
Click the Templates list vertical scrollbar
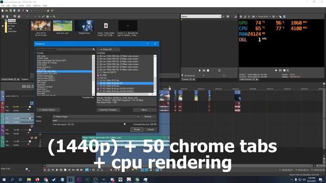pos(155,74)
